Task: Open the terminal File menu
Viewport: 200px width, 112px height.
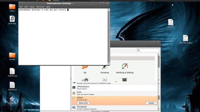Action: pyautogui.click(x=21, y=7)
